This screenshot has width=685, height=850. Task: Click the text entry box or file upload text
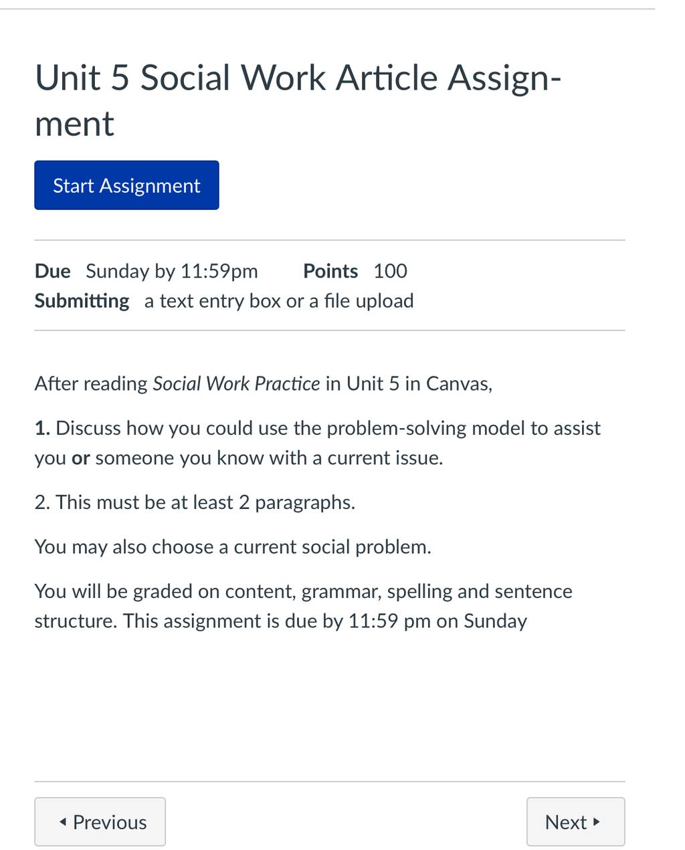tap(279, 301)
